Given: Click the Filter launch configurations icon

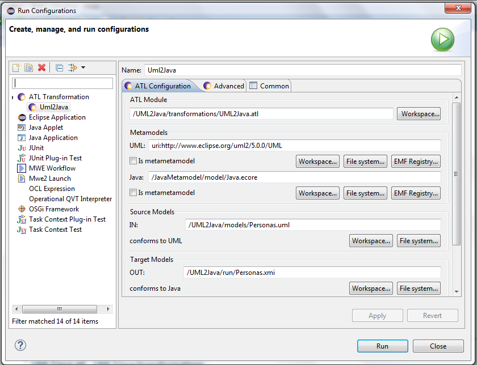Looking at the screenshot, I should [x=73, y=67].
